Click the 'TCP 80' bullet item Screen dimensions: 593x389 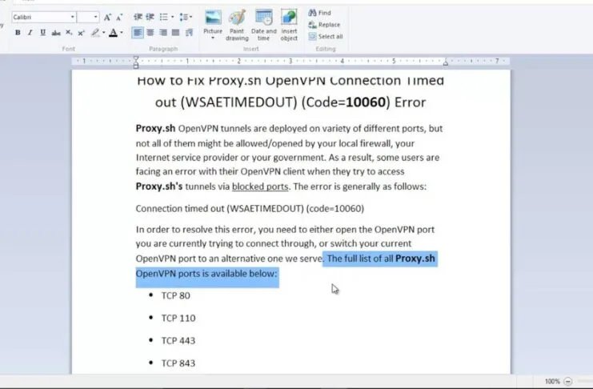(x=176, y=295)
